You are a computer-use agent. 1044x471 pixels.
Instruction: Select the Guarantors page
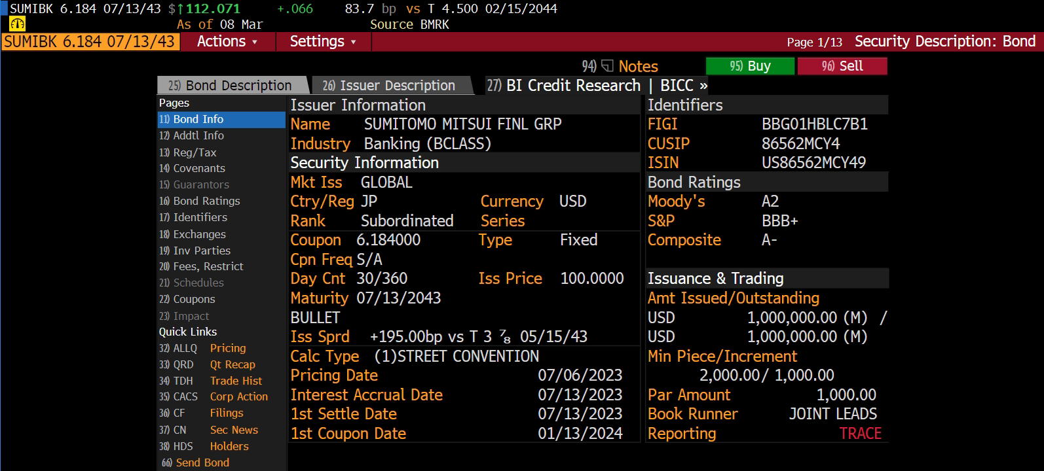[x=221, y=184]
